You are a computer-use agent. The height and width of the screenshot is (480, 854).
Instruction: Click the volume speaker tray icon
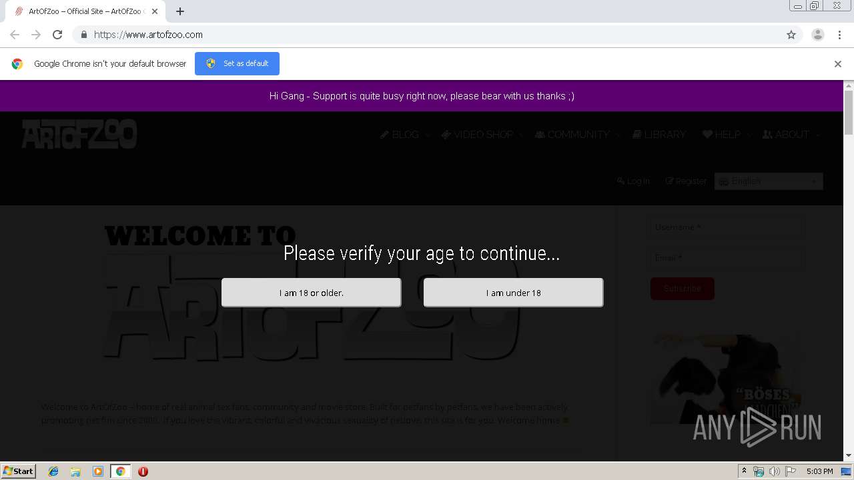pos(774,471)
